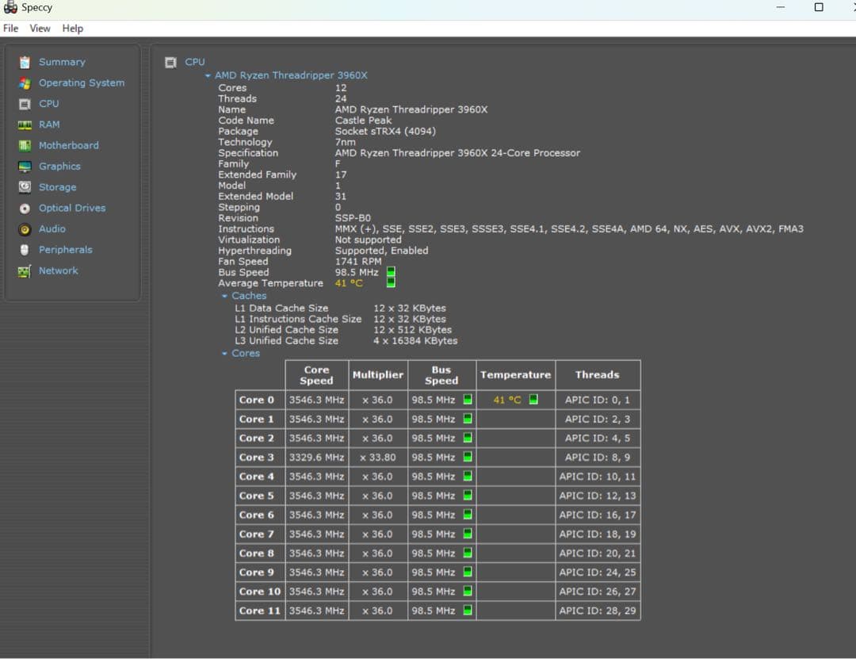Click Core 0 temperature graph icon
Image resolution: width=856 pixels, height=659 pixels.
coord(533,400)
